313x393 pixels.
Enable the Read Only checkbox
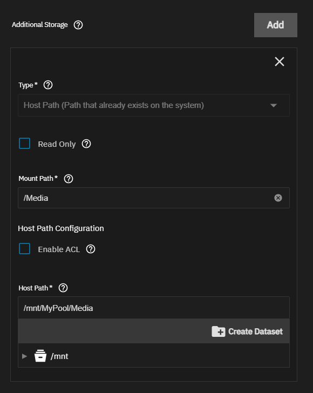tap(25, 144)
